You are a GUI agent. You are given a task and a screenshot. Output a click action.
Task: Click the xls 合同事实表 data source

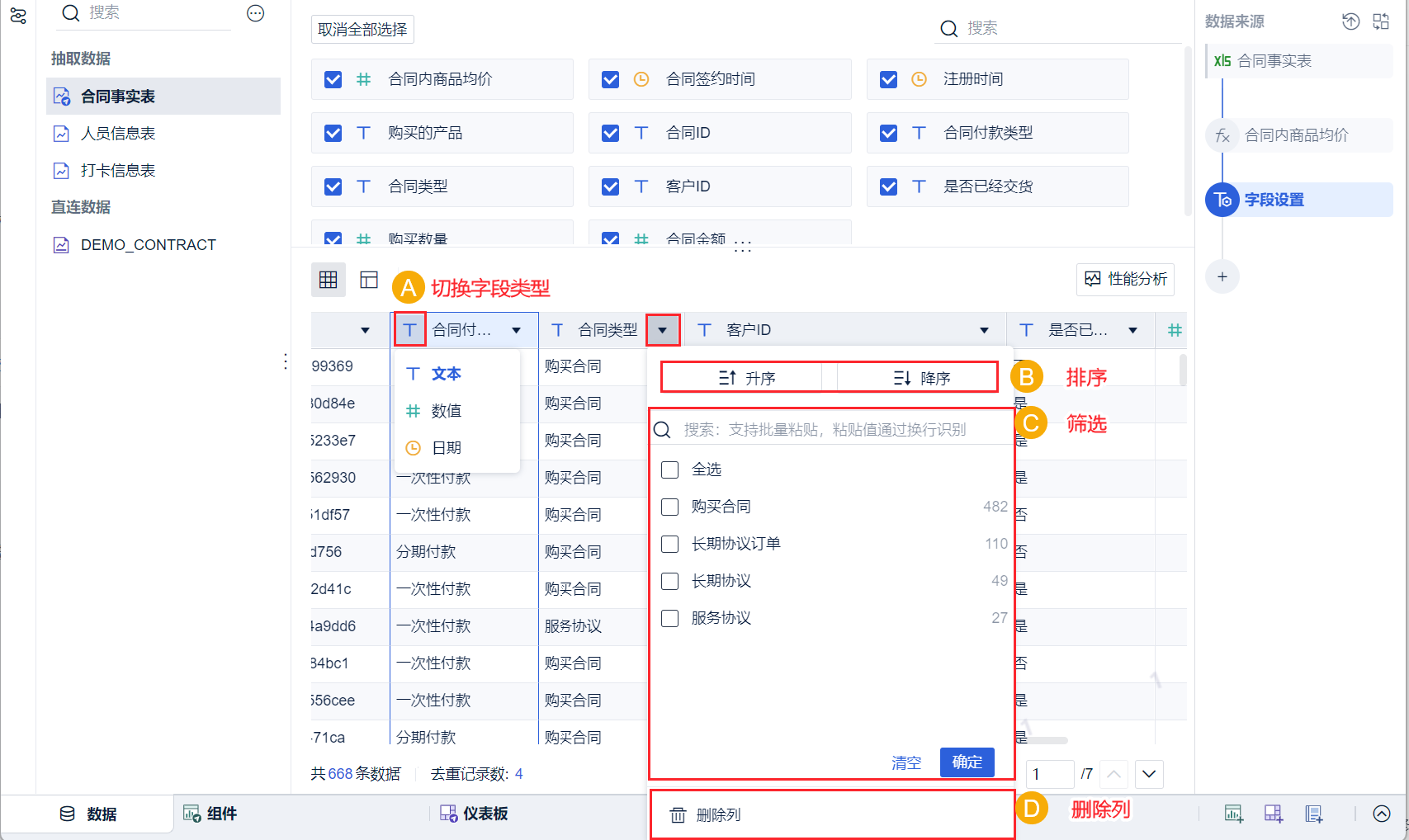click(x=1299, y=61)
